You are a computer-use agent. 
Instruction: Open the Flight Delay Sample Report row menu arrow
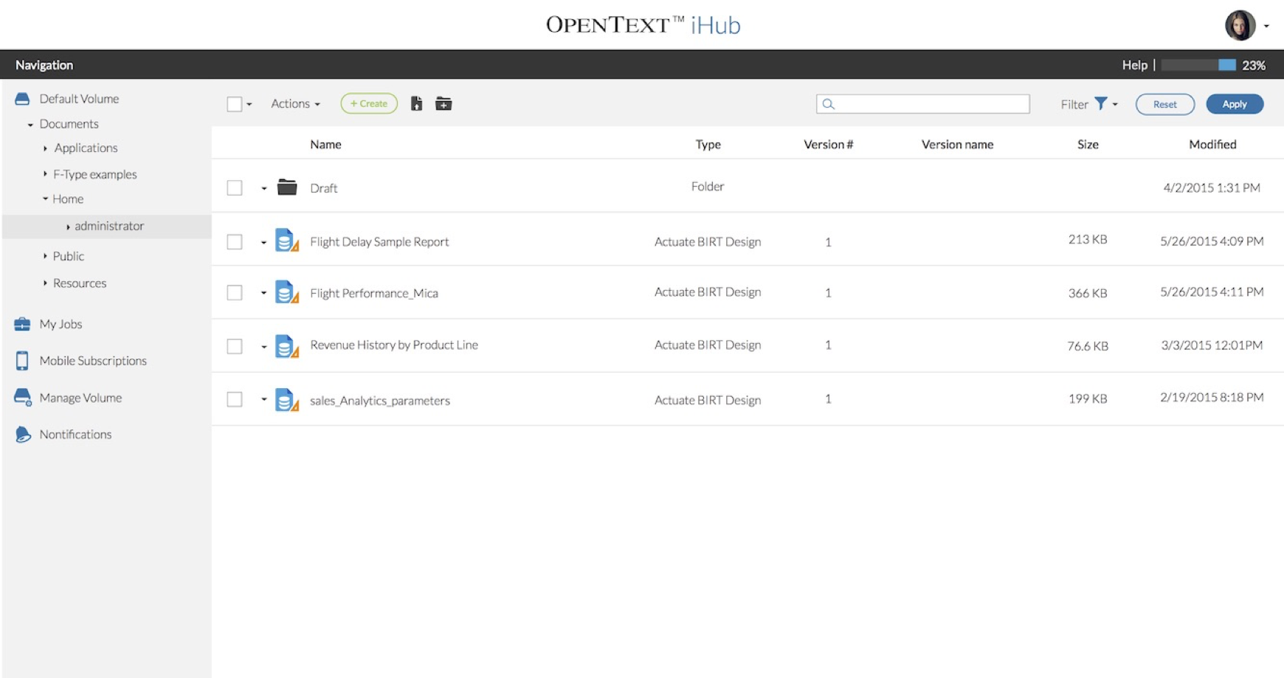[263, 243]
